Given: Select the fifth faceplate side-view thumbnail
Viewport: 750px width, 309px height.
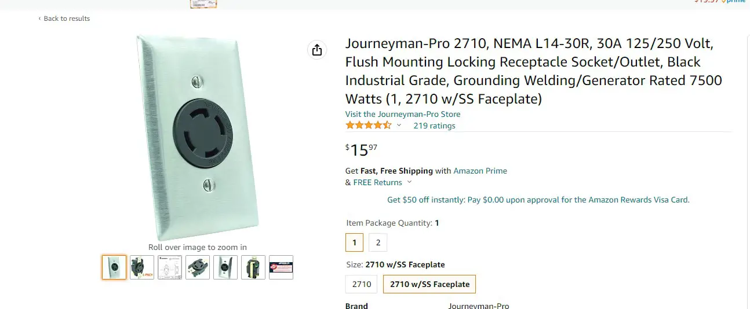Looking at the screenshot, I should coord(225,267).
